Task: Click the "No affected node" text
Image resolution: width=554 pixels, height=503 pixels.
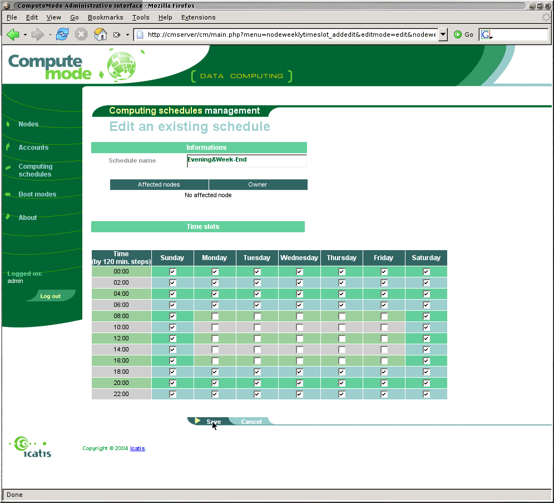Action: tap(208, 196)
